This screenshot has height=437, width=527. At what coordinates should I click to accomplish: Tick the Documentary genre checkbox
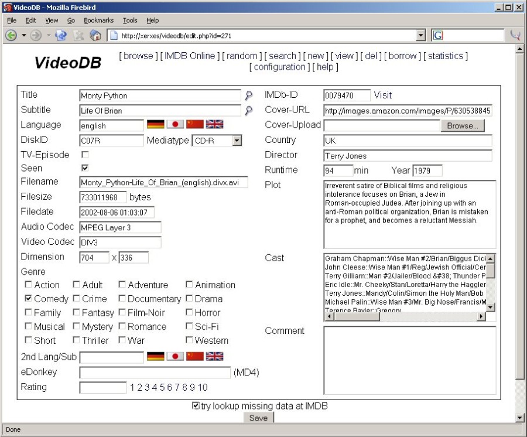coord(122,298)
